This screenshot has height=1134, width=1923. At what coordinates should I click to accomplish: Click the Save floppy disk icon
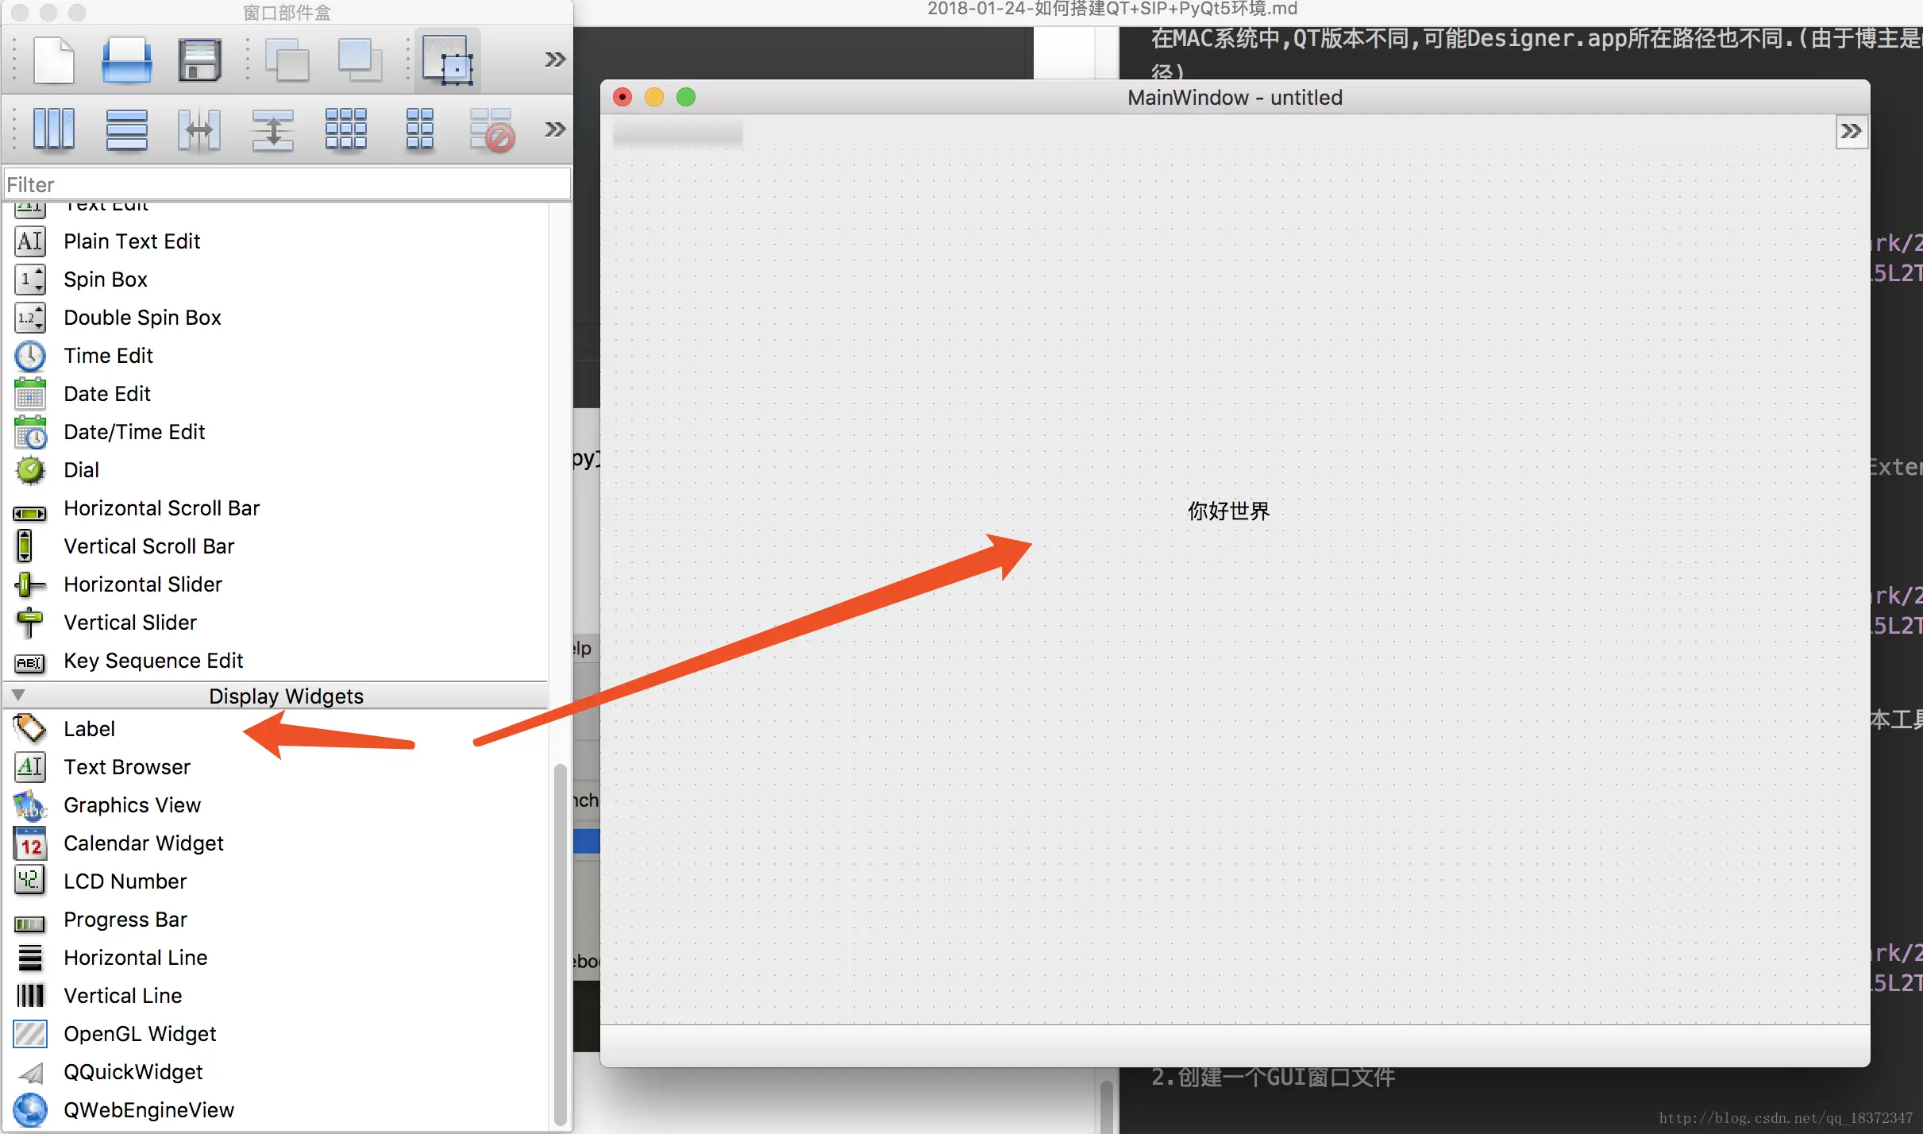coord(199,60)
